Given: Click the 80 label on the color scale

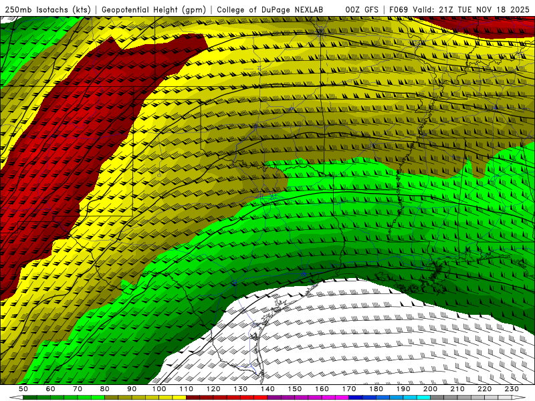Looking at the screenshot, I should pos(105,389).
